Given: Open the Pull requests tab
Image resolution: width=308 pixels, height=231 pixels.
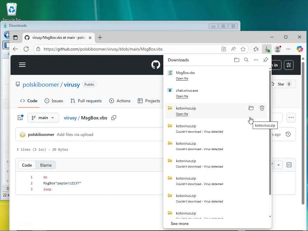Looking at the screenshot, I should click(86, 101).
